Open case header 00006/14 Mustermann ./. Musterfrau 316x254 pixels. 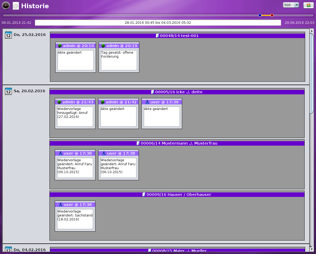[177, 143]
